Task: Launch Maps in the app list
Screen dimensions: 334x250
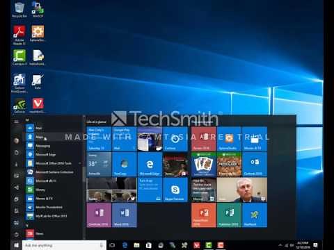Action: click(x=54, y=137)
